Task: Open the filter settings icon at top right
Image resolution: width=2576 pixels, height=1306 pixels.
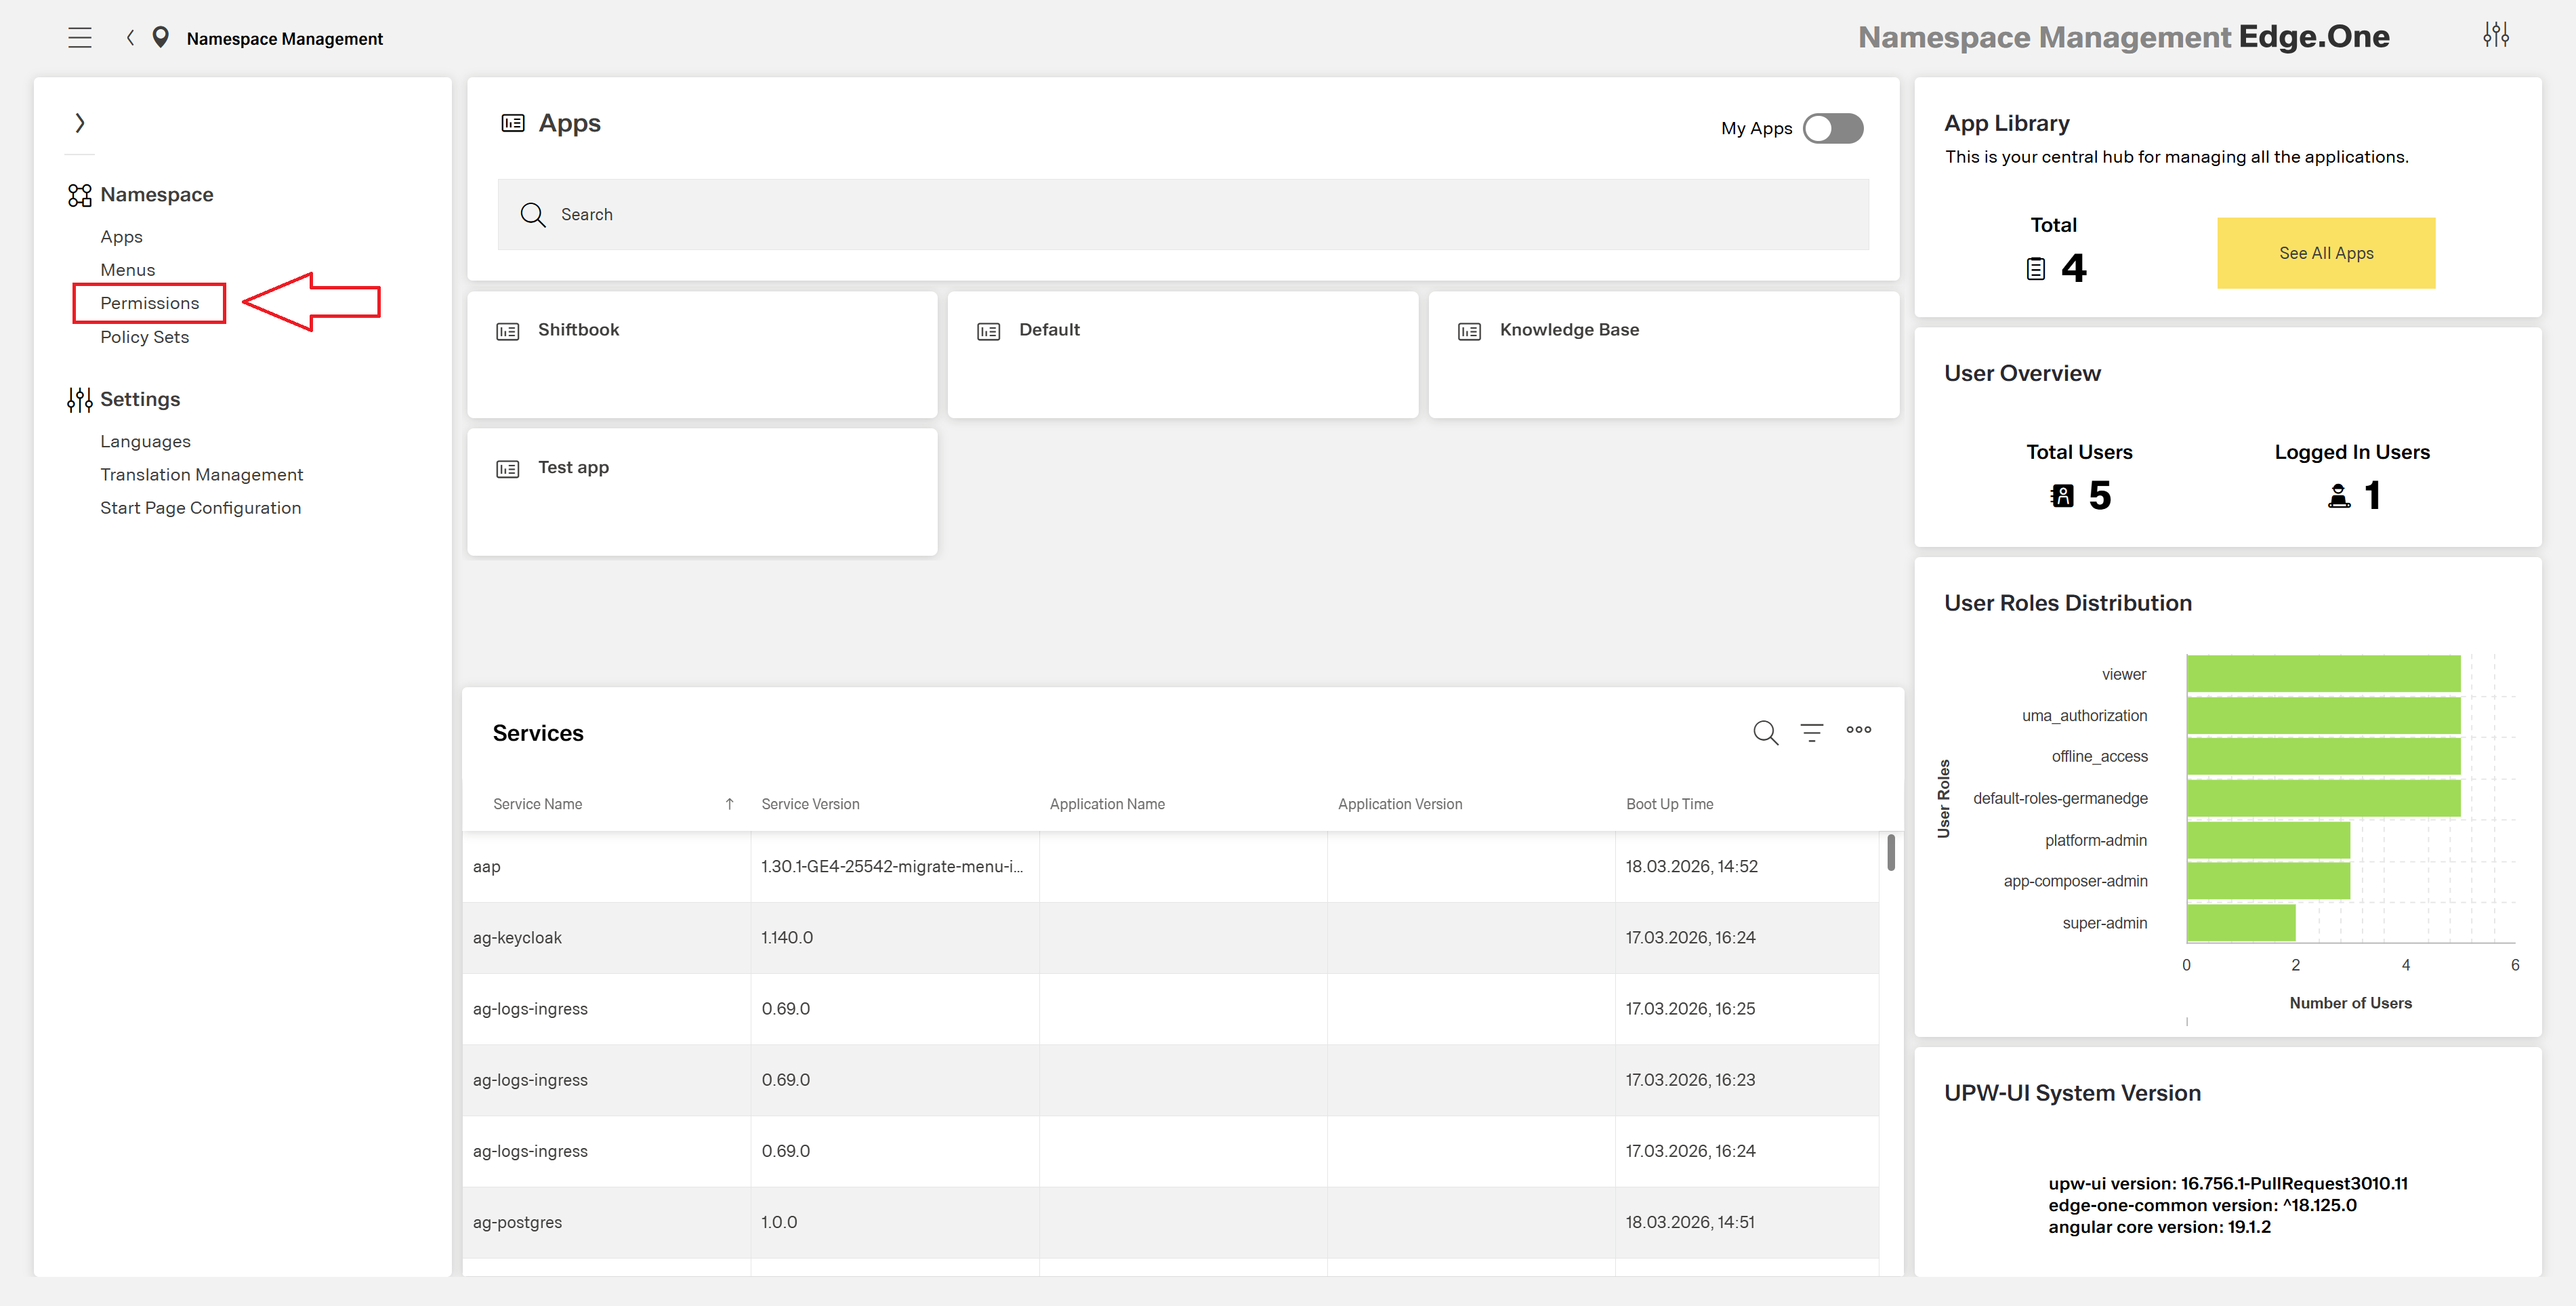Action: (2496, 34)
